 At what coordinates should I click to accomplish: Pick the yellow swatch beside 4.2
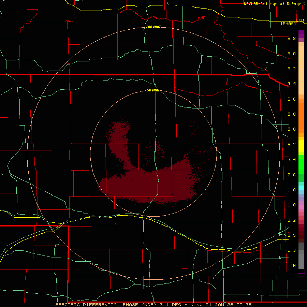coord(301,146)
